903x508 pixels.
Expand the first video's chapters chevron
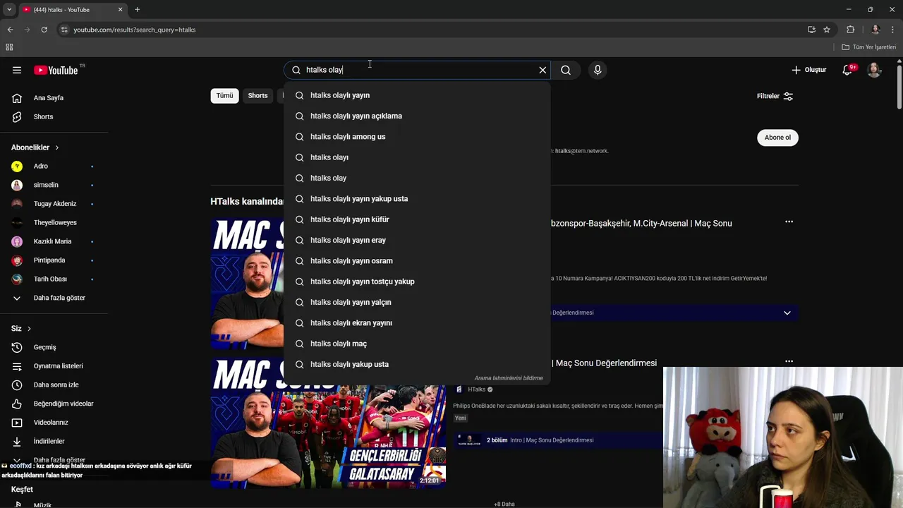(787, 313)
